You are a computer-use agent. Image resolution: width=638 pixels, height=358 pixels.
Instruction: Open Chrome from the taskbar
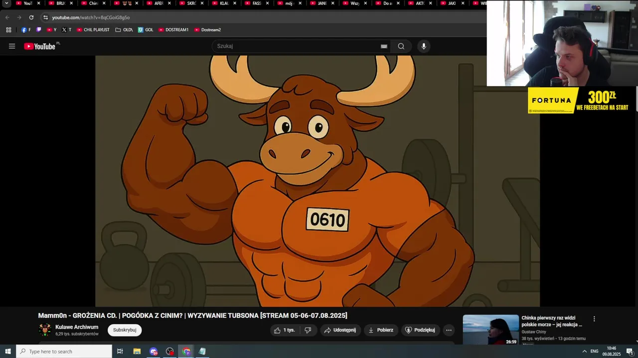pyautogui.click(x=186, y=352)
